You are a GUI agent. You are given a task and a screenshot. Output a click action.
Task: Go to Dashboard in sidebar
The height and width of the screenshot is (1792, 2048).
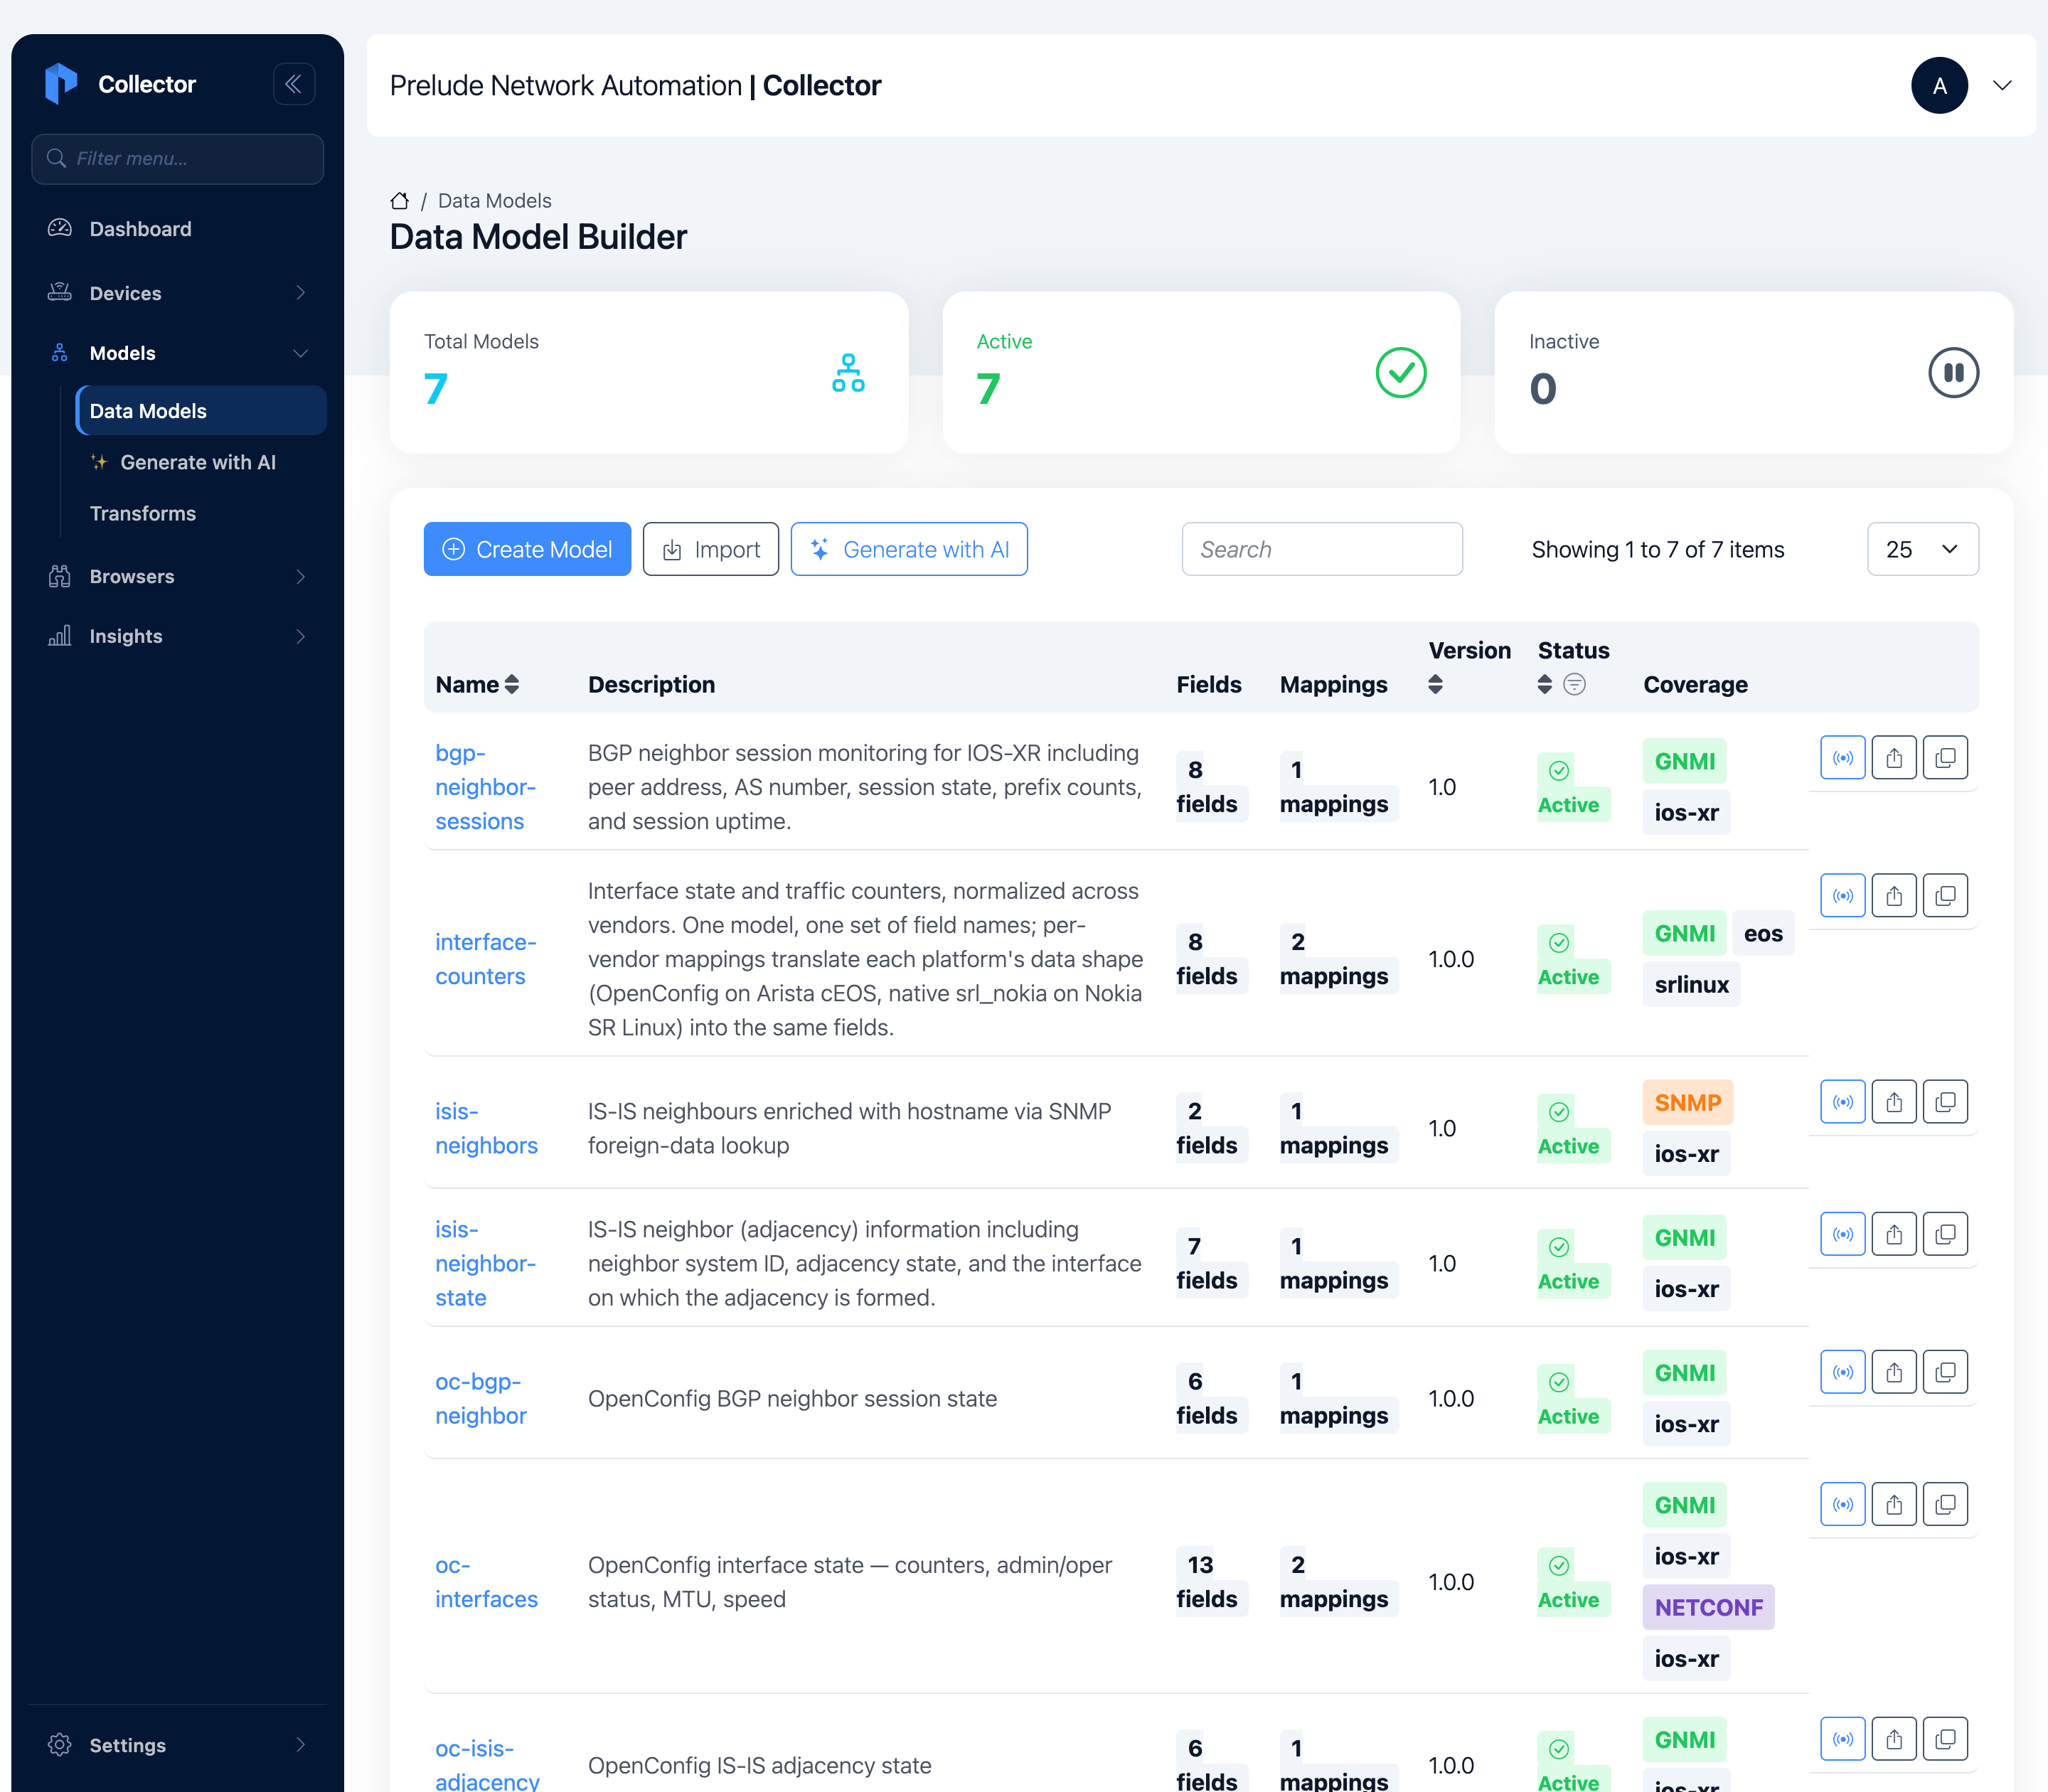[177, 229]
